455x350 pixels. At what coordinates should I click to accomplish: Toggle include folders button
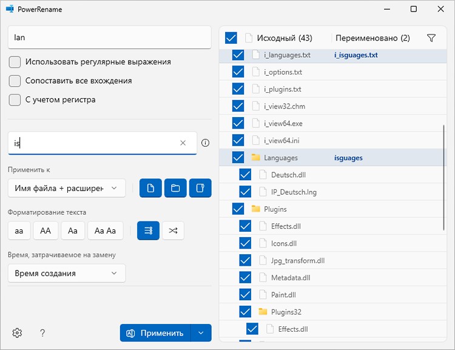pos(175,188)
